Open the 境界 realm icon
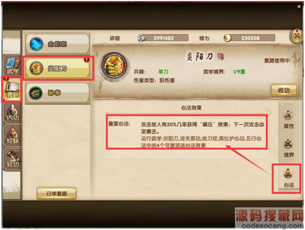Image resolution: width=305 pixels, height=230 pixels. click(288, 148)
